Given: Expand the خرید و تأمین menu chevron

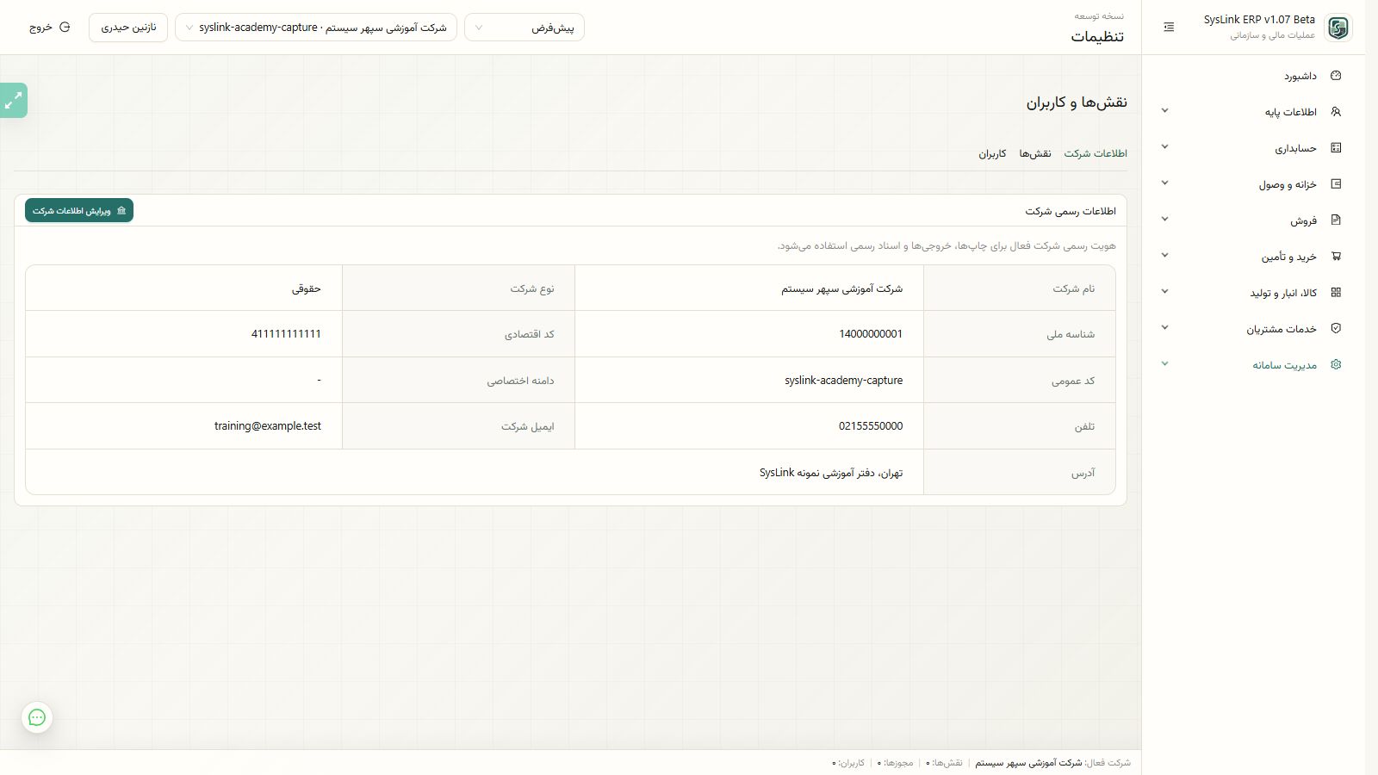Looking at the screenshot, I should pyautogui.click(x=1164, y=256).
